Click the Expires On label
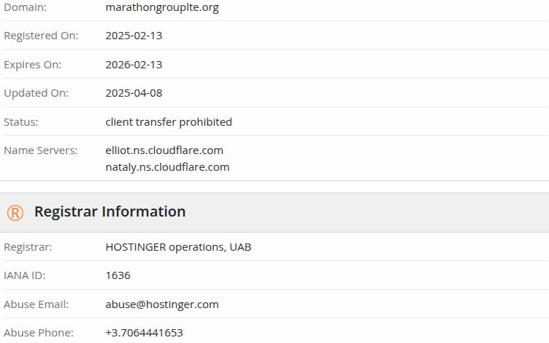The image size is (549, 343). point(33,65)
